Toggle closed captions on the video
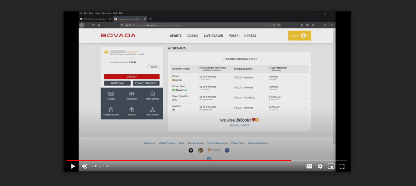Image resolution: width=416 pixels, height=186 pixels. click(309, 166)
